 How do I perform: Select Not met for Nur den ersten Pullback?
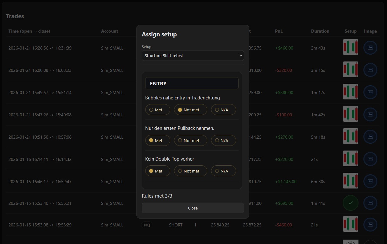191,141
